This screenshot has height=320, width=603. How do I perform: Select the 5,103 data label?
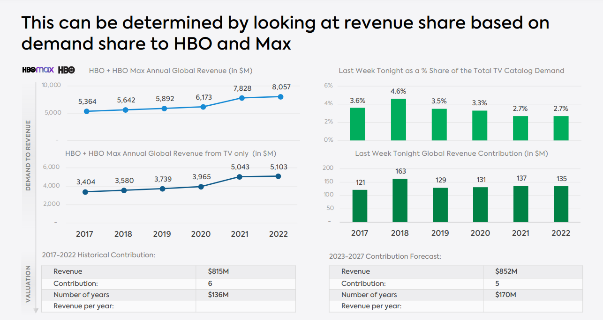coord(278,167)
